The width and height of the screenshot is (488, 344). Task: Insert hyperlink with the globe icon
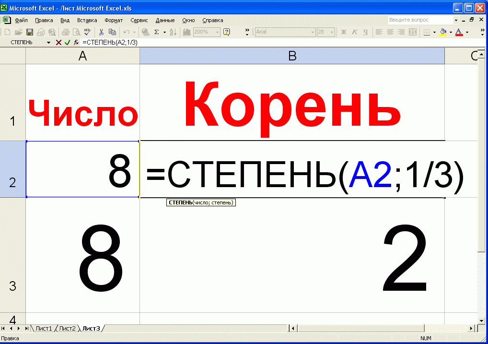(145, 32)
